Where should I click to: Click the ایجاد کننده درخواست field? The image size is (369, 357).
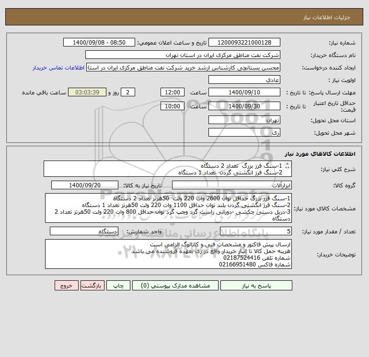pos(184,68)
